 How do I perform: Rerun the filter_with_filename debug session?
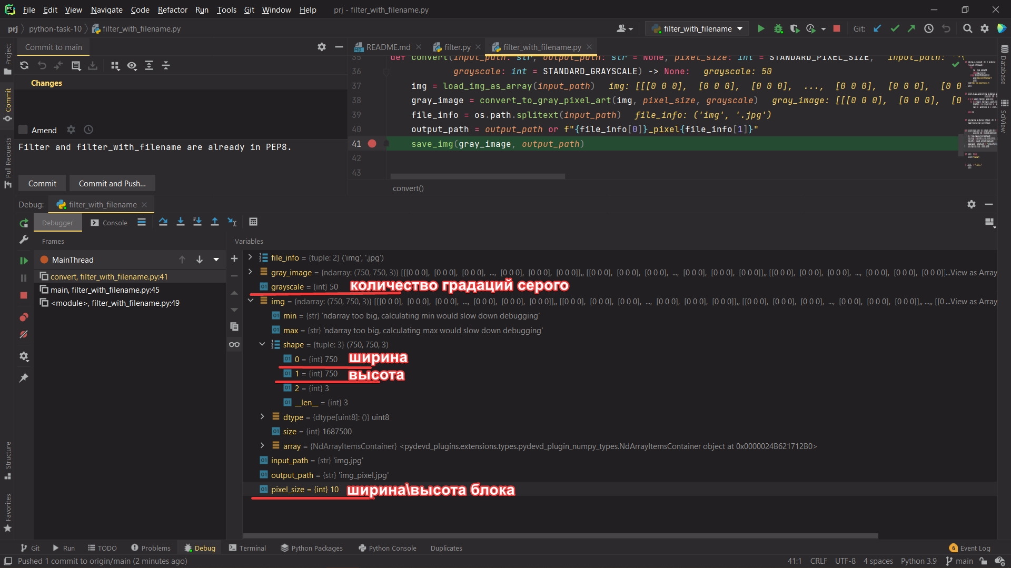pyautogui.click(x=24, y=223)
